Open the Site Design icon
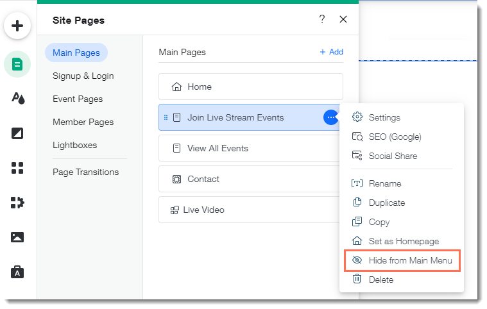487x309 pixels. coord(18,98)
